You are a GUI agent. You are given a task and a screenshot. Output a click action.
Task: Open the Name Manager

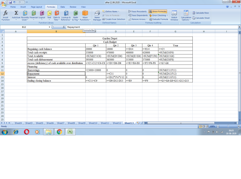point(97,15)
